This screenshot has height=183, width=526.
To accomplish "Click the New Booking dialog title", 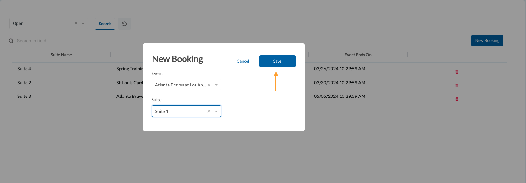I will pyautogui.click(x=177, y=59).
